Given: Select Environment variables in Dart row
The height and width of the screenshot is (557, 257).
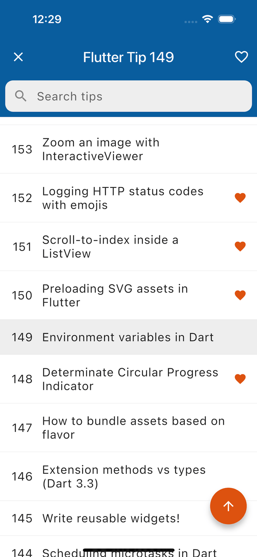Looking at the screenshot, I should click(128, 337).
